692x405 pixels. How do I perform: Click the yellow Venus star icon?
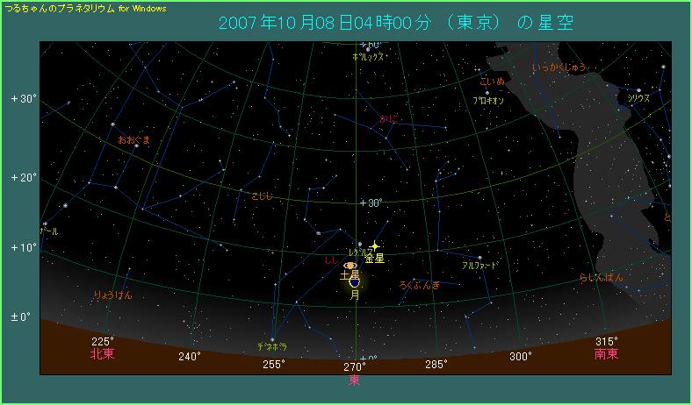375,245
